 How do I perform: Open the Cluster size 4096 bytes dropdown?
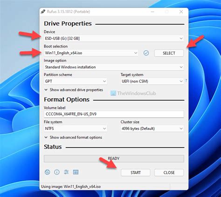[152, 129]
